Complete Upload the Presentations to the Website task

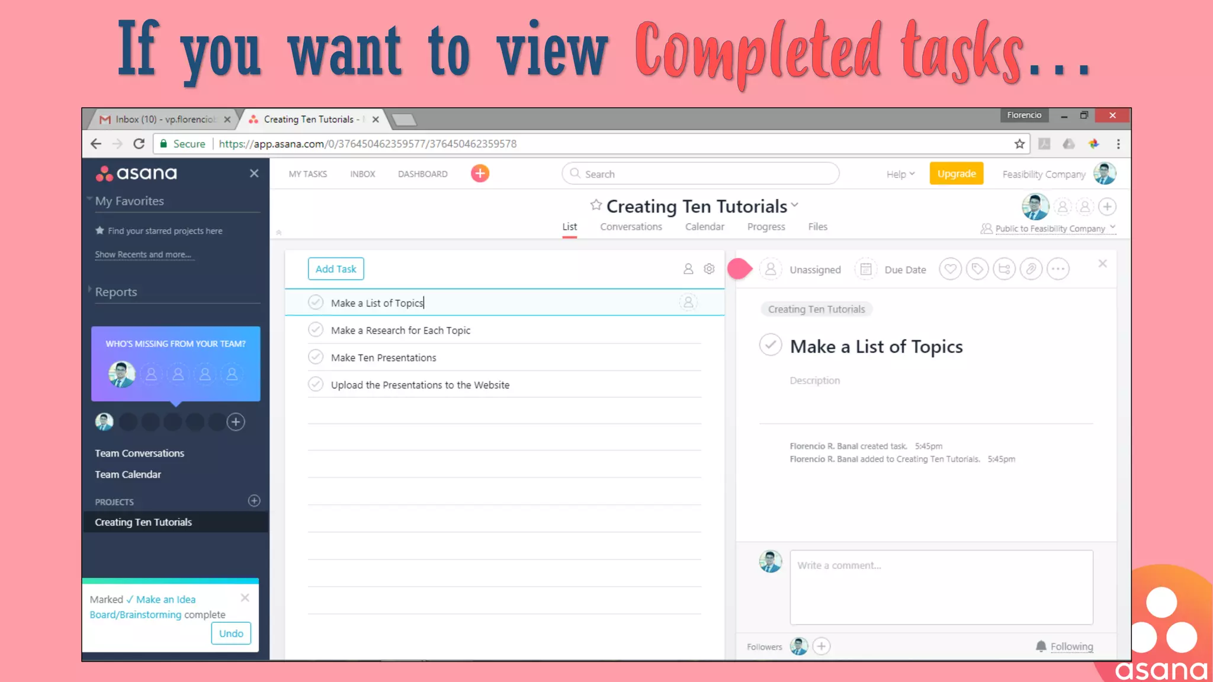click(x=316, y=384)
